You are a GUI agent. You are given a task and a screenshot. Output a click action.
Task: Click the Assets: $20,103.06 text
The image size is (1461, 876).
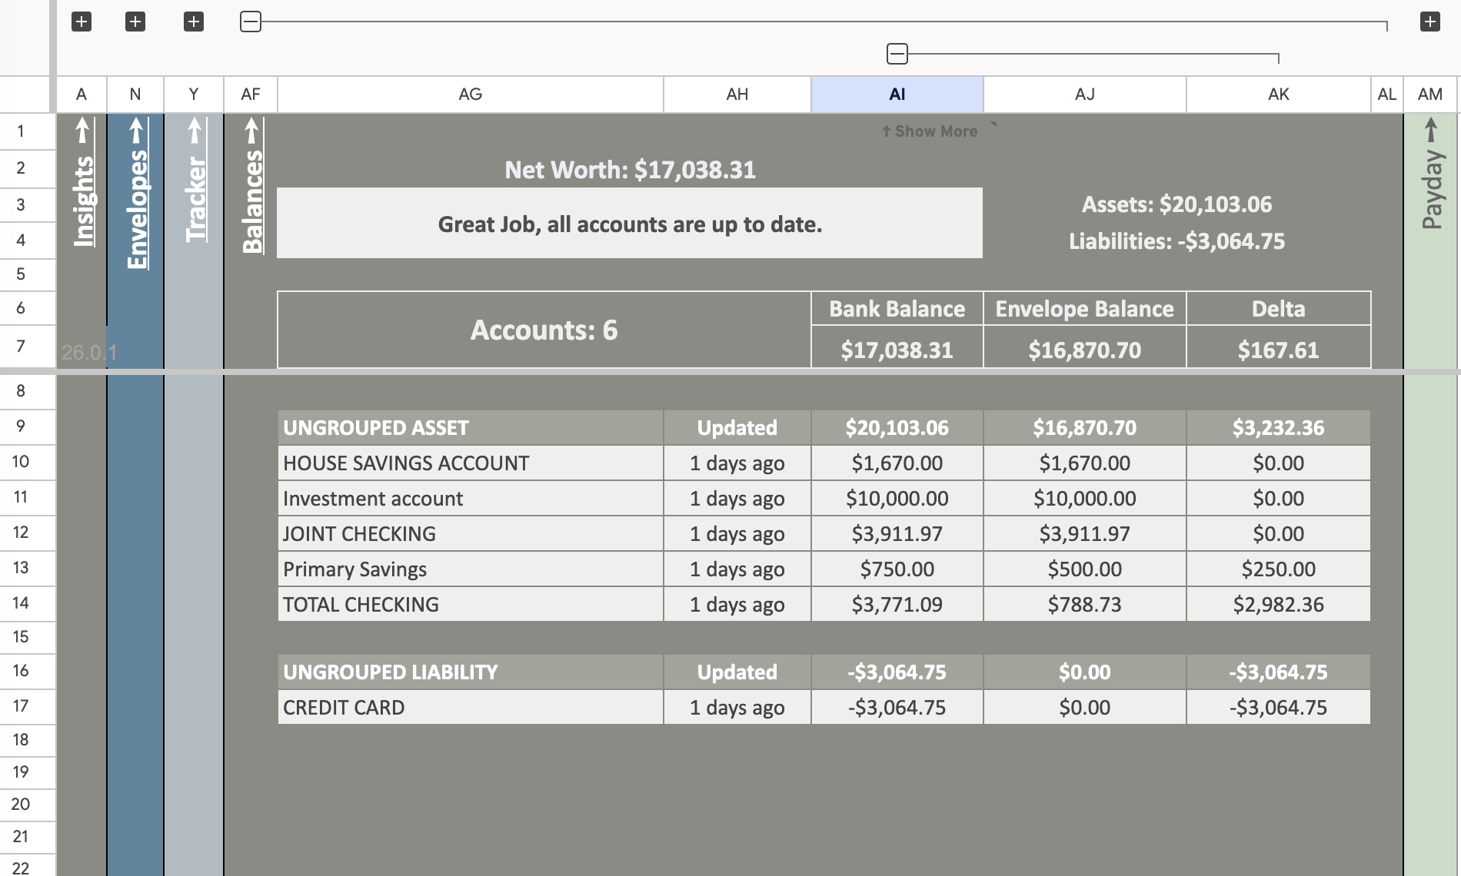point(1176,204)
